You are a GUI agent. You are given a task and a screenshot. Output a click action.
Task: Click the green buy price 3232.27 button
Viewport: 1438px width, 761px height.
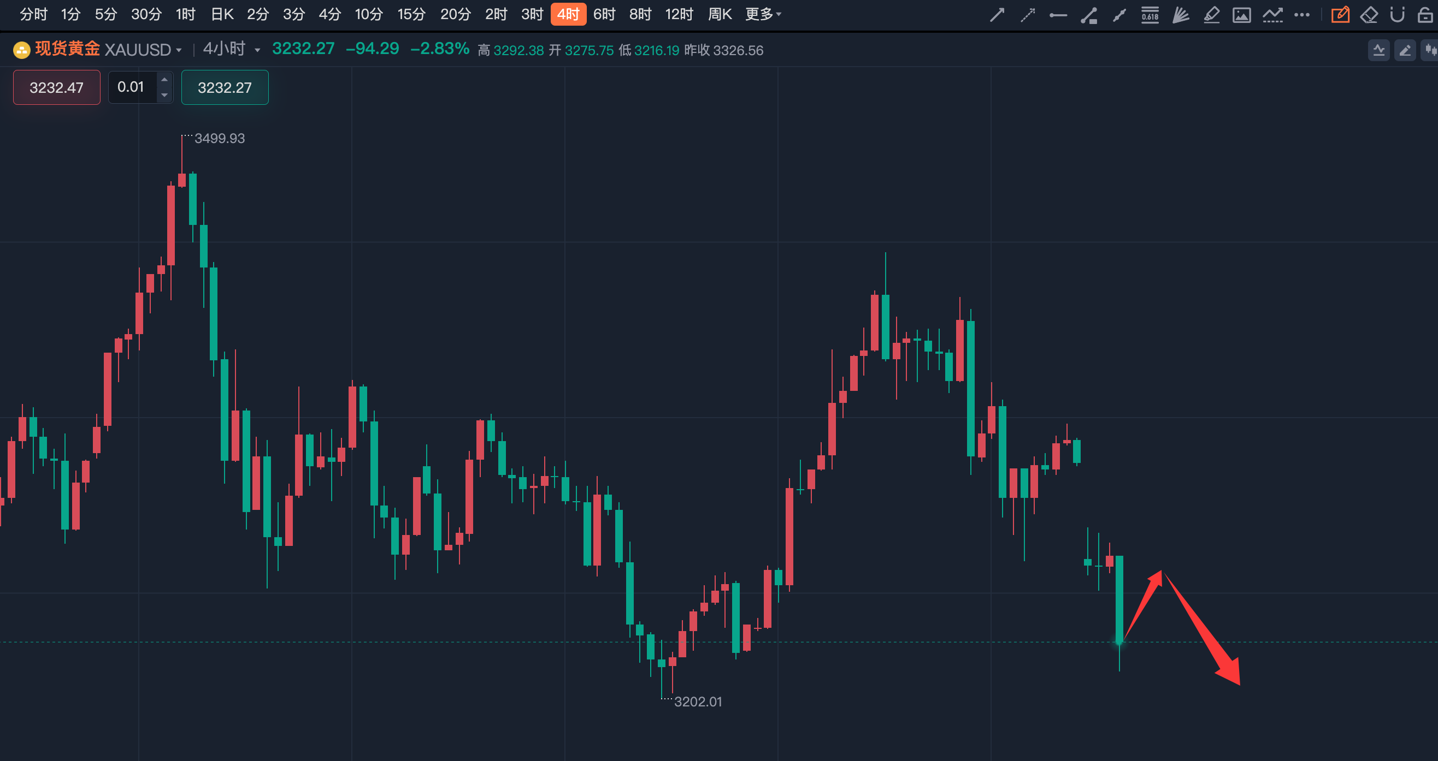[x=225, y=87]
